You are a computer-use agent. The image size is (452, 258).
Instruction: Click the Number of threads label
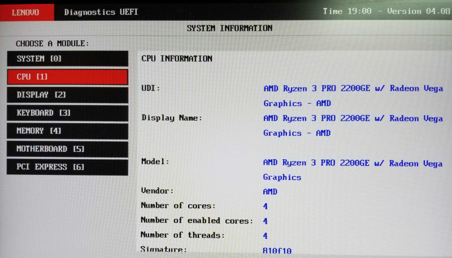coord(182,235)
